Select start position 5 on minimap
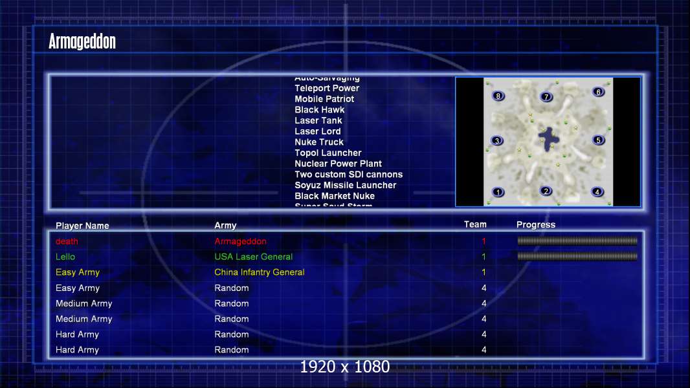The width and height of the screenshot is (690, 388). tap(598, 140)
